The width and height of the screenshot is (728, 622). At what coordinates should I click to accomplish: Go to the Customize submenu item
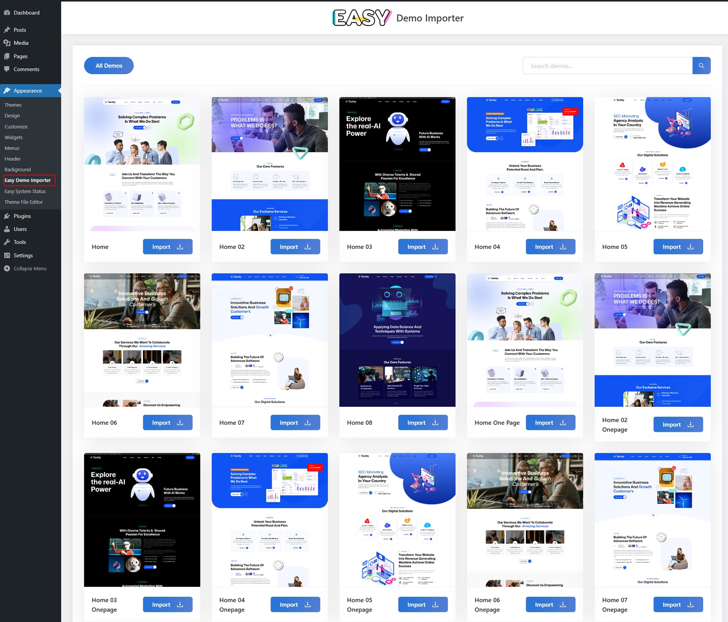pyautogui.click(x=16, y=127)
